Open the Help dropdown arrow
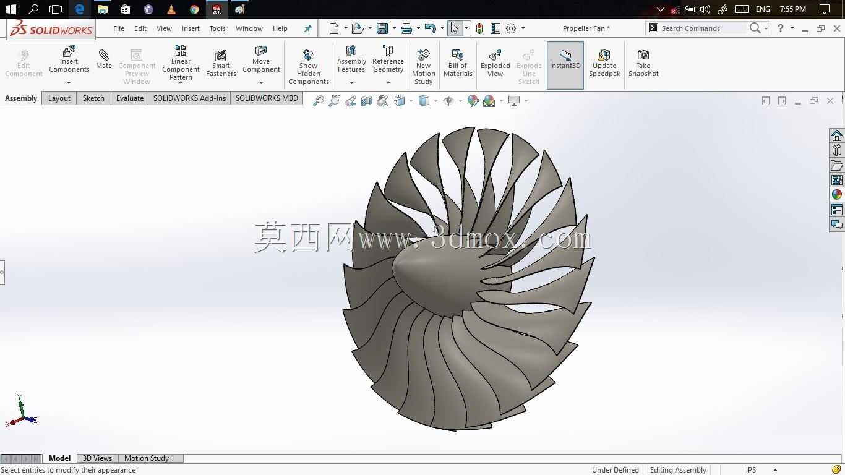 point(792,28)
